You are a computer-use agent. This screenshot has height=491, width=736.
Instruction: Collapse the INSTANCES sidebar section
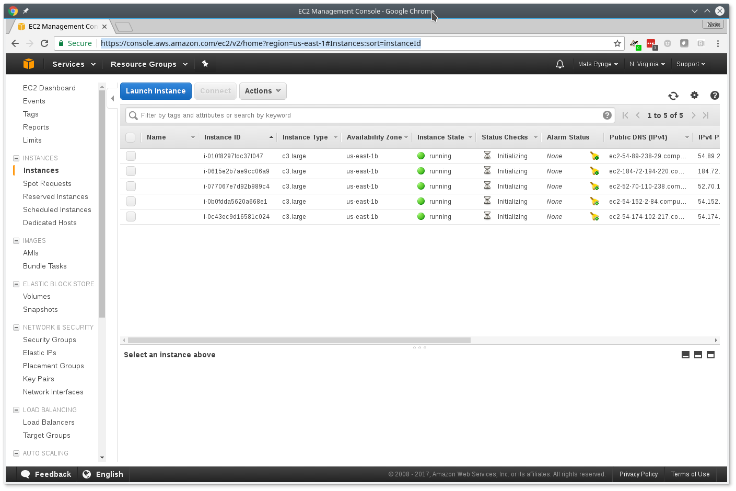click(x=16, y=158)
